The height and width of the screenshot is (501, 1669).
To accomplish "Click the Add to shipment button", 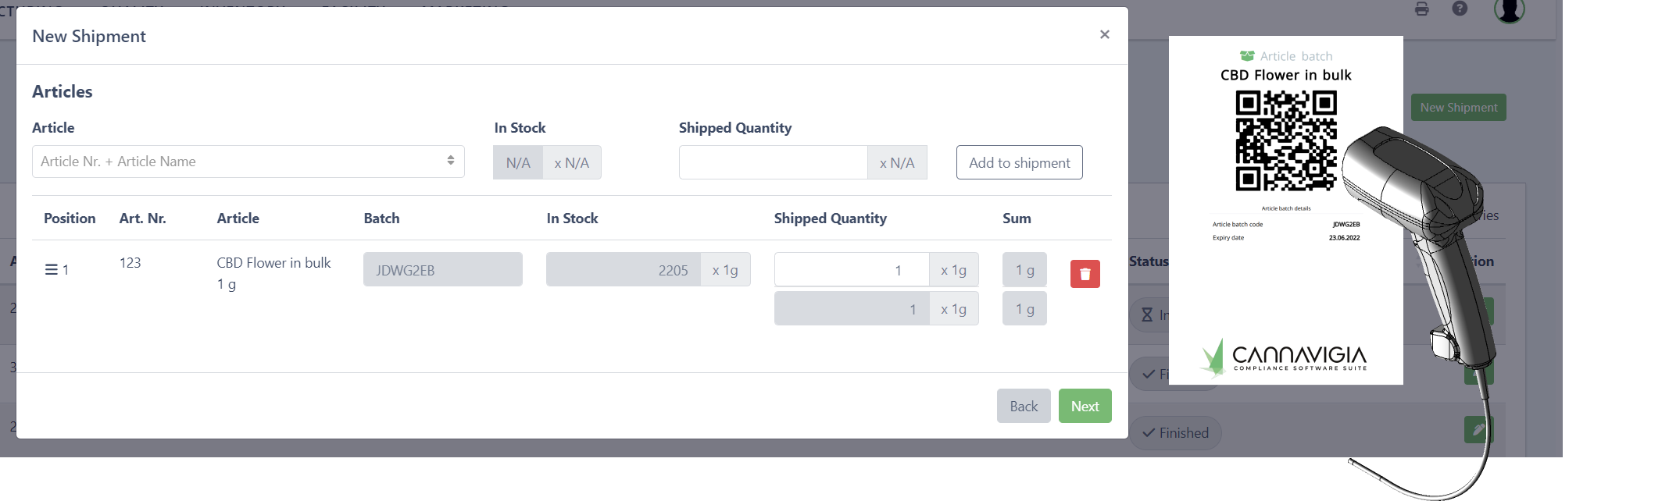I will [1019, 162].
